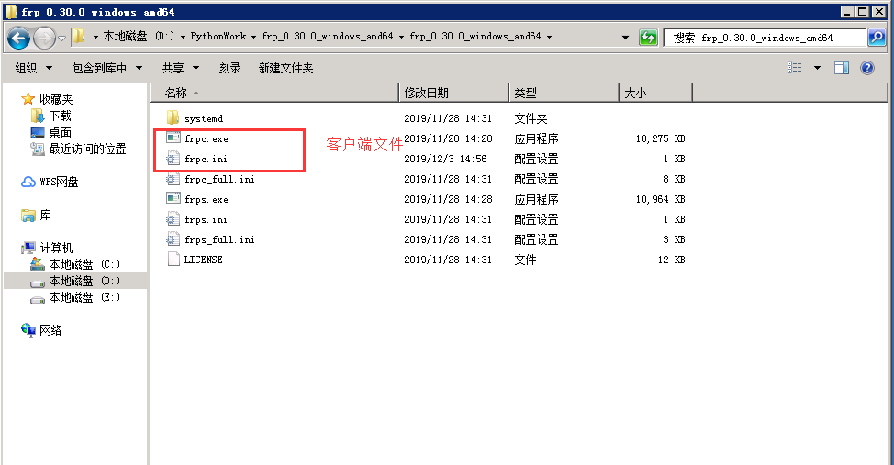Select the frpc.exe application icon
This screenshot has height=465, width=894.
(173, 138)
